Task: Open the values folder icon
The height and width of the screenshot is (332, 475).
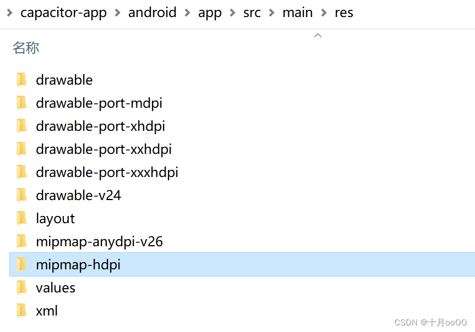Action: pos(22,287)
